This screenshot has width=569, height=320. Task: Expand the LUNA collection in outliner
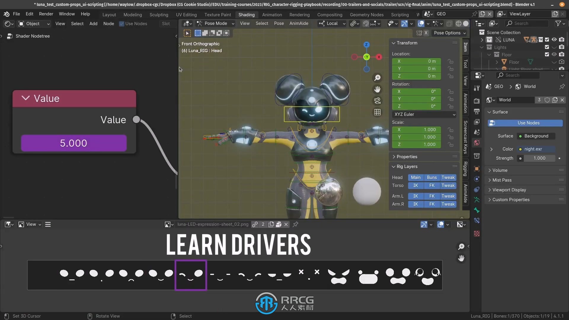click(482, 40)
